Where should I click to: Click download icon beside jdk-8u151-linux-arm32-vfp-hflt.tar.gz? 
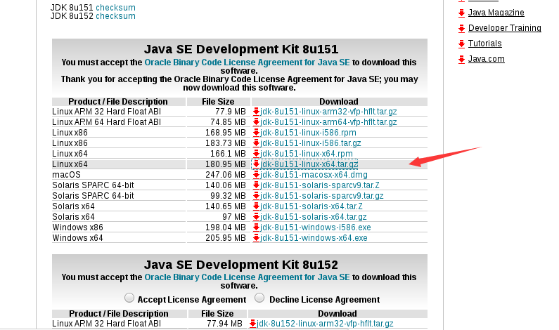coord(256,112)
